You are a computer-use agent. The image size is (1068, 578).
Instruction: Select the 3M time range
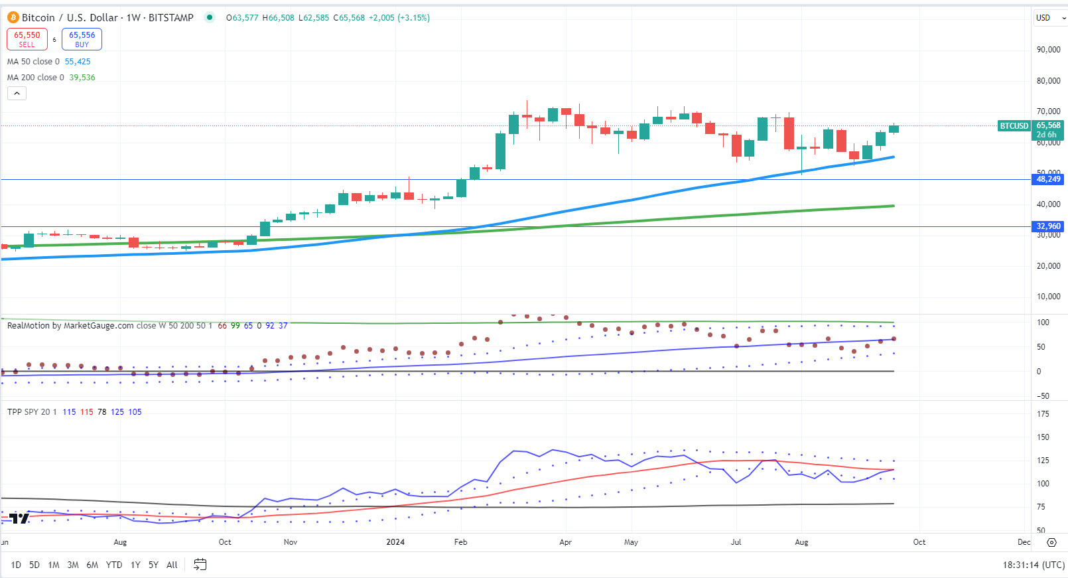[x=73, y=565]
